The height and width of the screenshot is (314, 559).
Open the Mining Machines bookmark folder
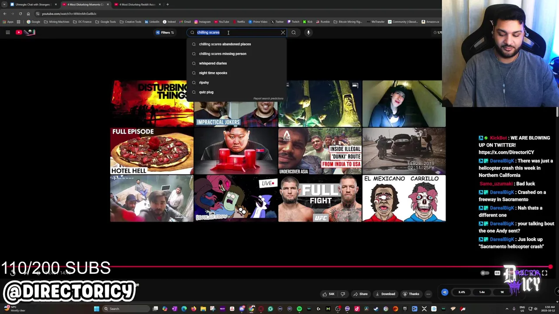[x=57, y=22]
